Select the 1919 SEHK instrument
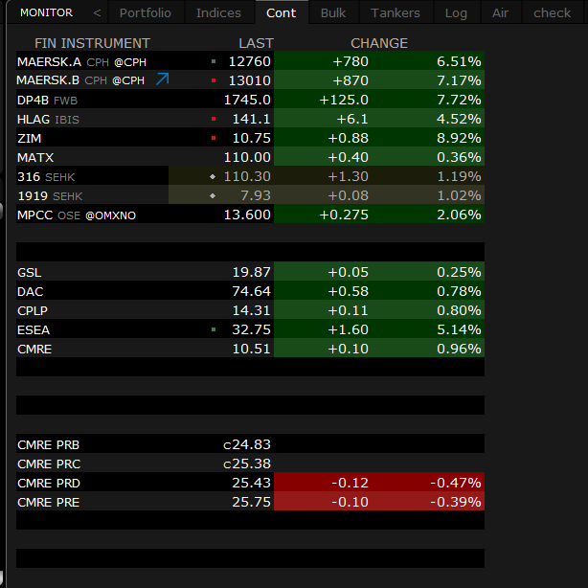Viewport: 588px width, 588px height. [x=50, y=195]
